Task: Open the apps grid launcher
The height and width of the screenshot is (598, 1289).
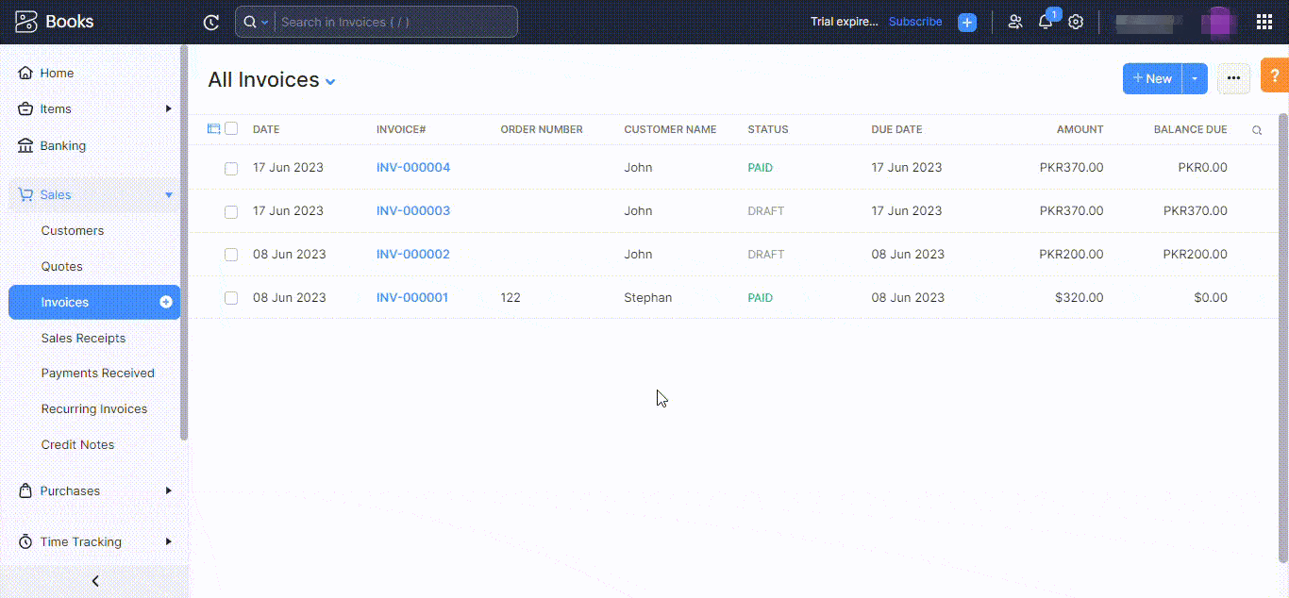Action: click(x=1264, y=22)
